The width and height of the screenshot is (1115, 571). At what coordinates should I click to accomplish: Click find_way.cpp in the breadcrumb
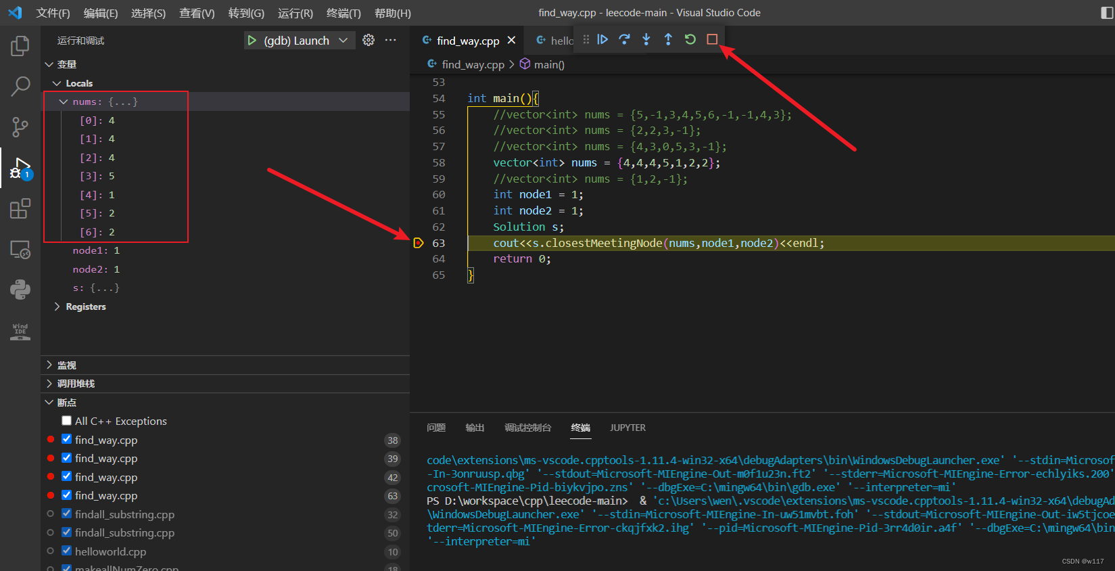(x=473, y=64)
